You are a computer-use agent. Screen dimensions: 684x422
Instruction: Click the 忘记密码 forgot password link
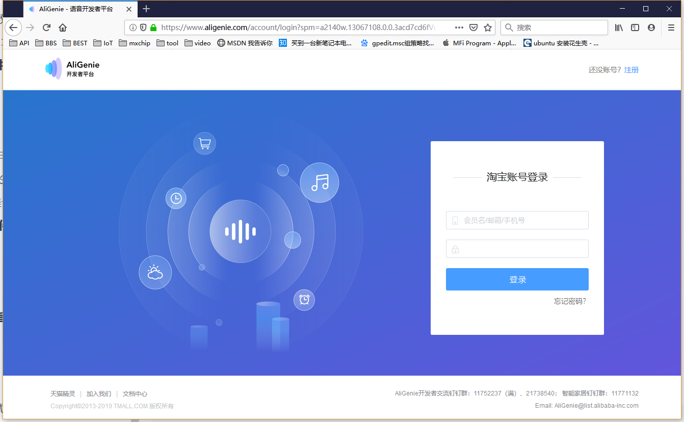[570, 301]
